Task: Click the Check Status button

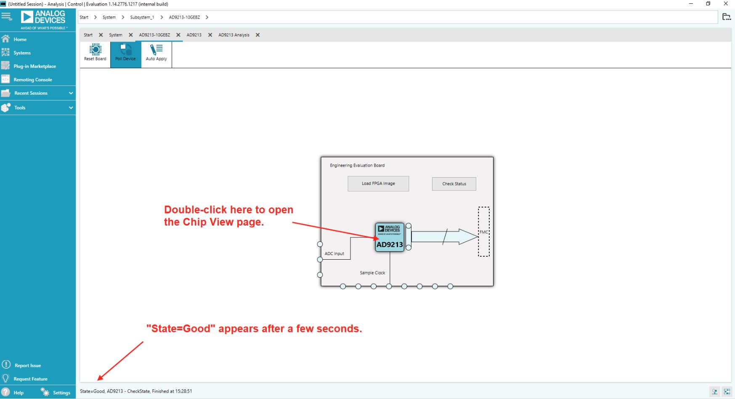Action: [454, 184]
